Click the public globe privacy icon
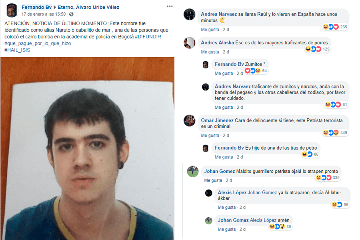The width and height of the screenshot is (360, 240). (x=72, y=14)
